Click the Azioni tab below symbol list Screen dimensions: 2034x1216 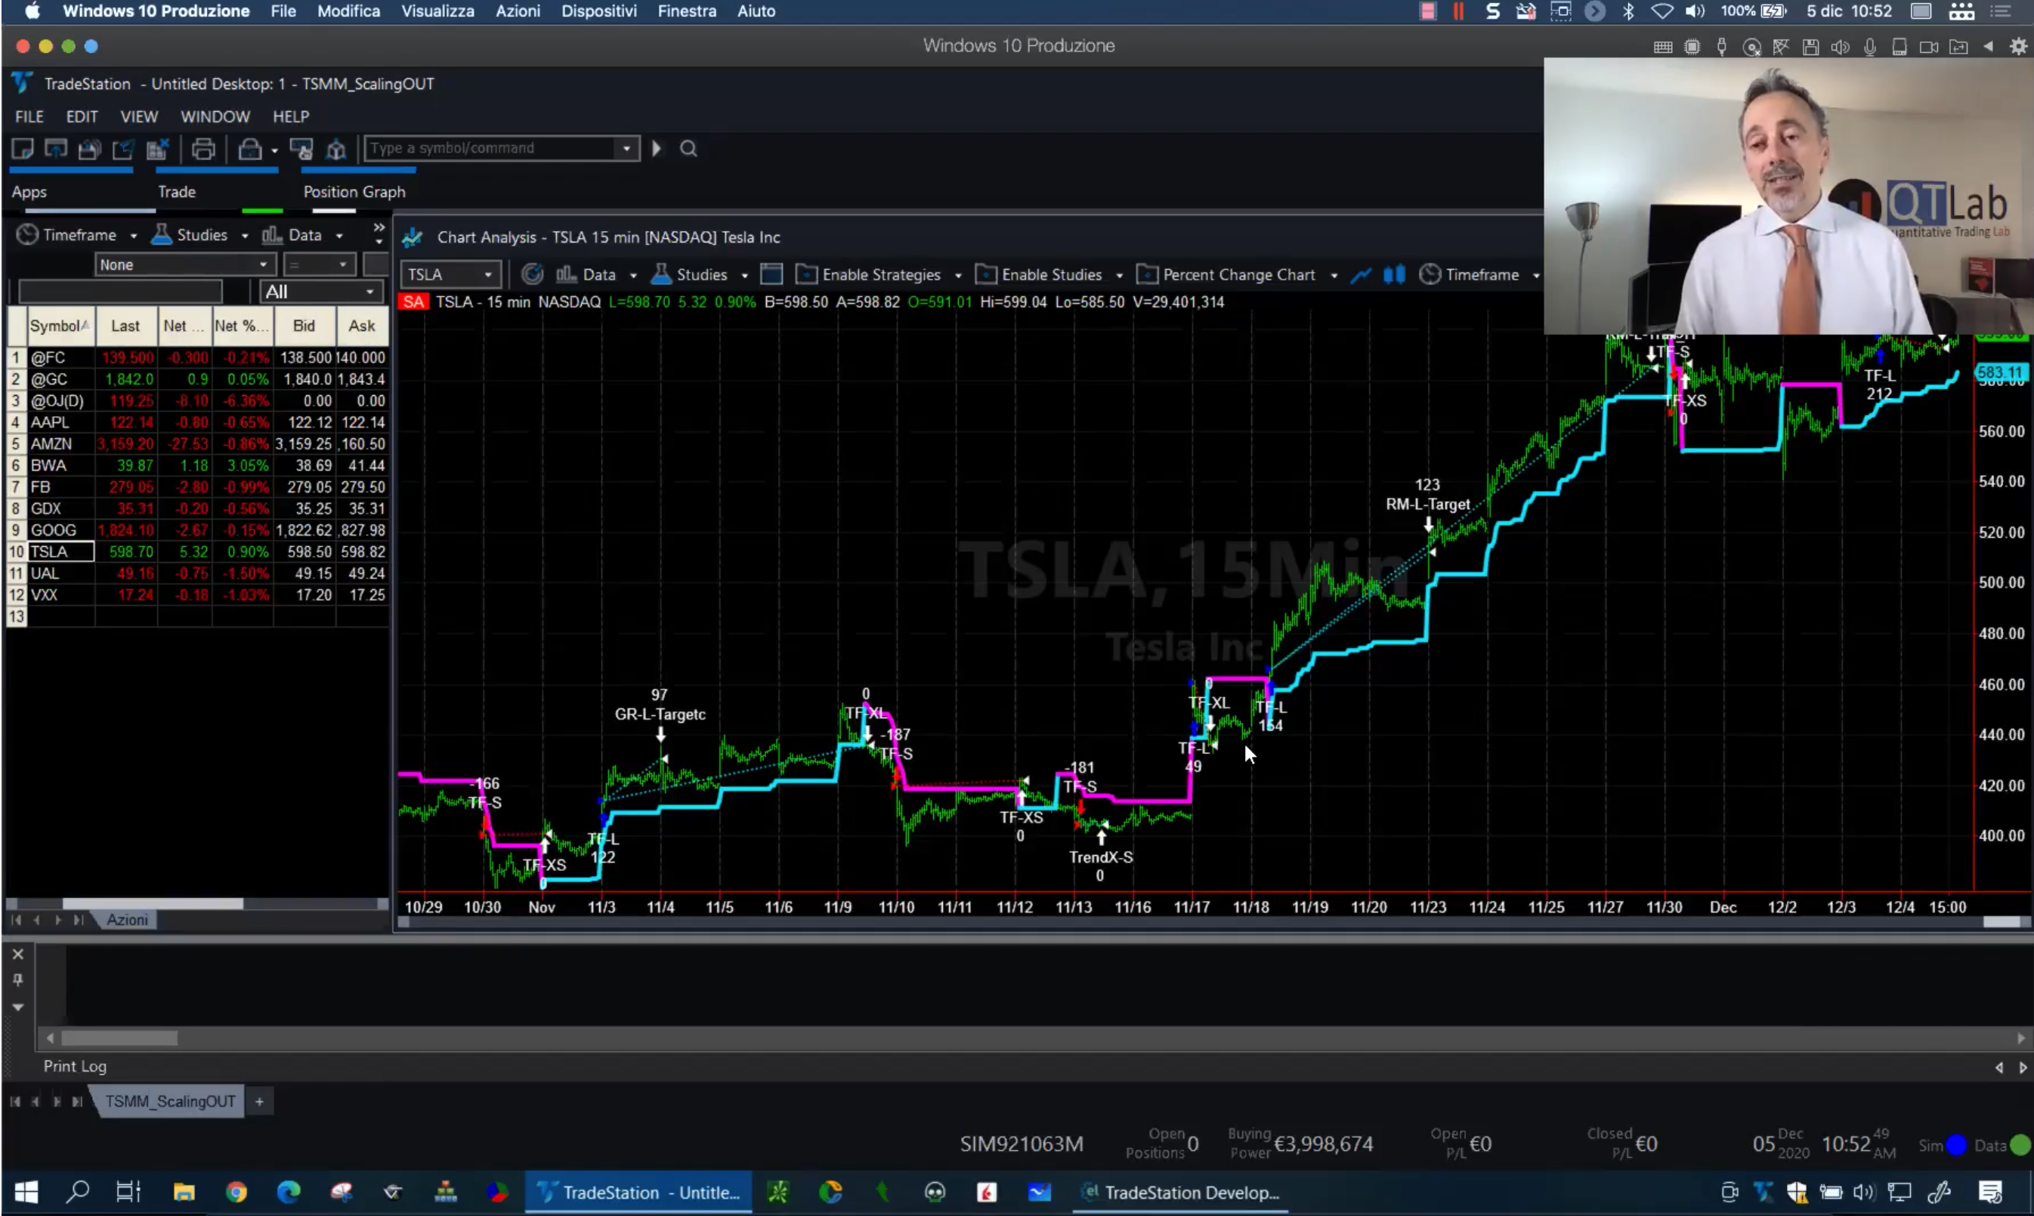coord(127,919)
